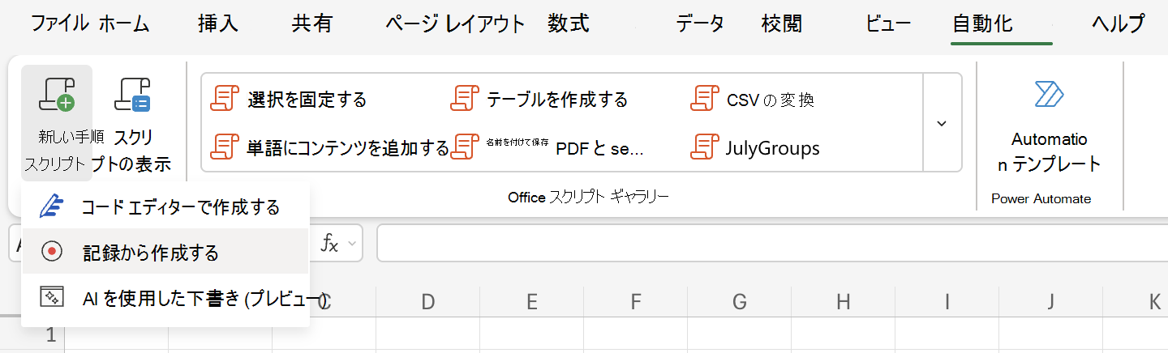Run the 単語にコンテンツを追加する script
The image size is (1168, 353).
click(x=348, y=147)
